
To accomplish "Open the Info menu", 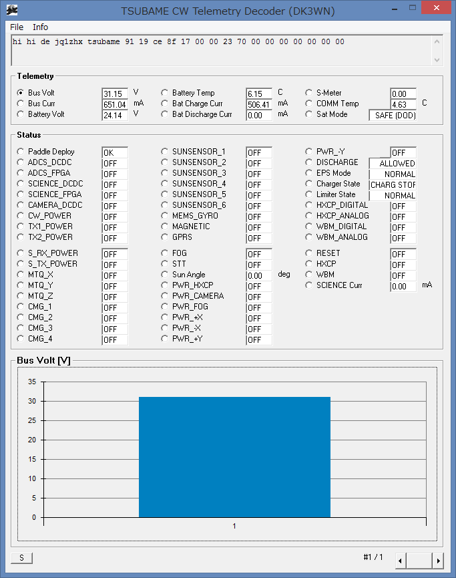I will pyautogui.click(x=40, y=27).
